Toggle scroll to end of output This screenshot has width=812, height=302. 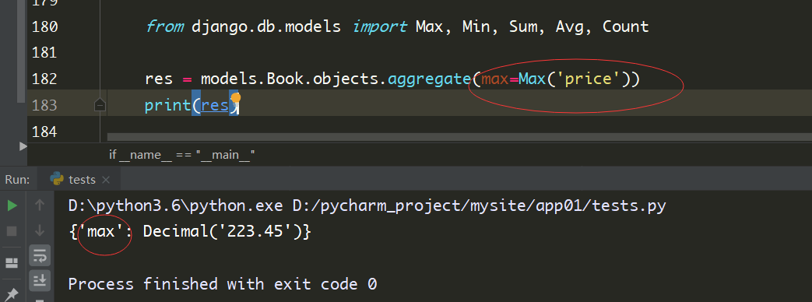(x=40, y=280)
